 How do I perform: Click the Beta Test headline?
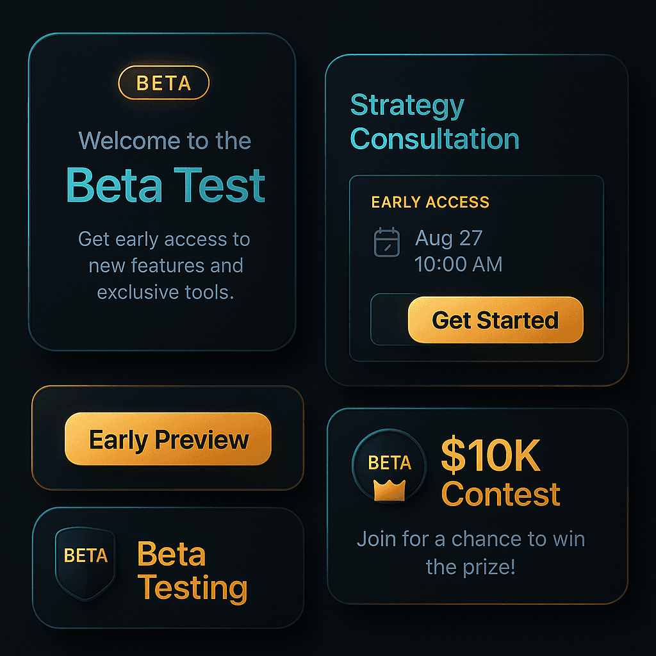pos(166,184)
